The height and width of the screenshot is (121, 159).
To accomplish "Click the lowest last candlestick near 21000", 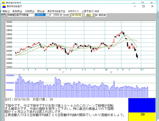I will [x=137, y=57].
